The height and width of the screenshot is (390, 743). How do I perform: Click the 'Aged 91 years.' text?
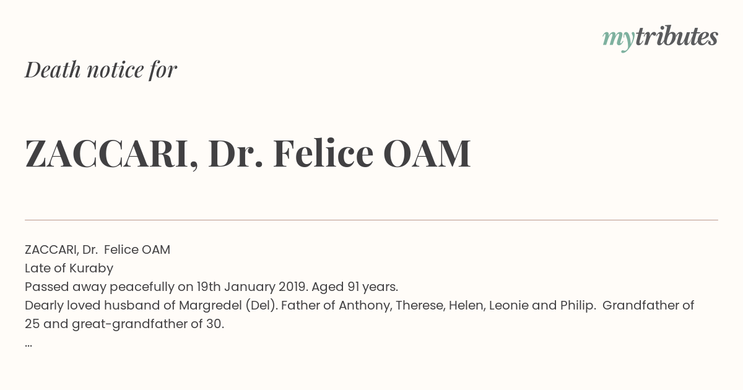[x=355, y=287]
